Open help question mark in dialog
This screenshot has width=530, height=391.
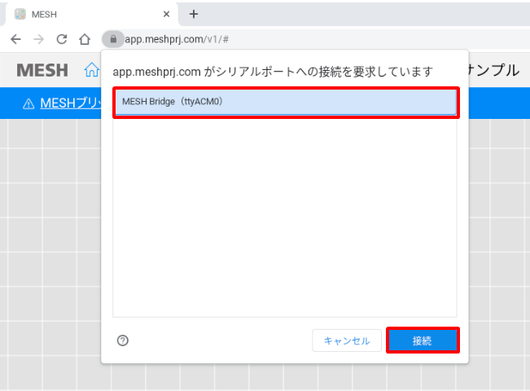coord(123,340)
